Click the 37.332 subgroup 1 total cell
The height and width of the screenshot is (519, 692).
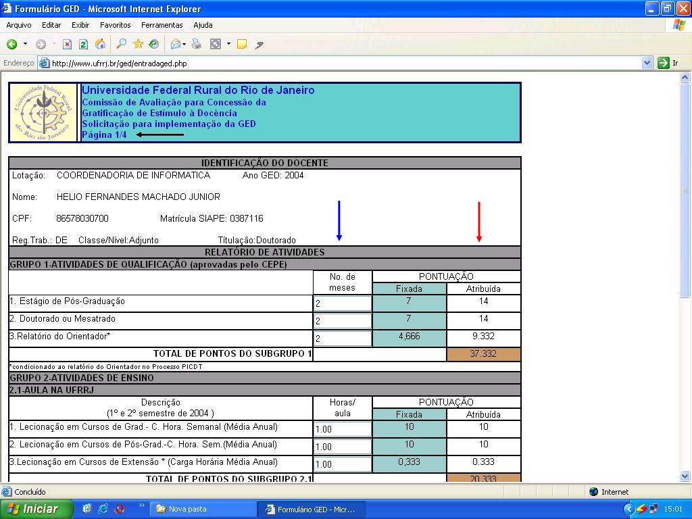pos(483,354)
